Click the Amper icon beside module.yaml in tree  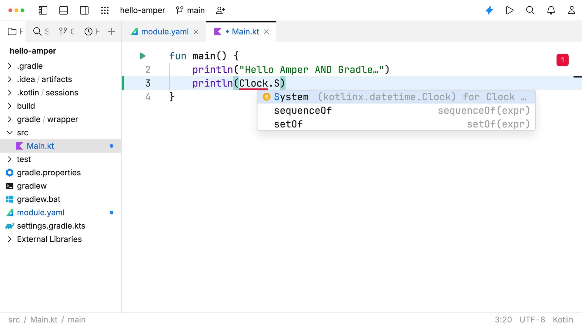tap(10, 213)
